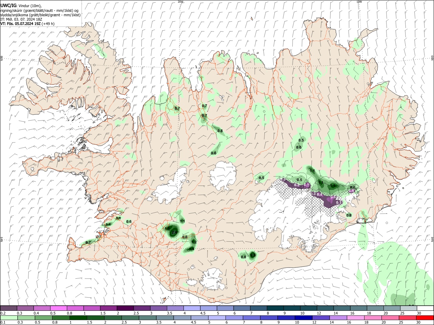This screenshot has width=434, height=325.
Task: Click the bright red final swatch, lower legend
Action: click(x=425, y=318)
